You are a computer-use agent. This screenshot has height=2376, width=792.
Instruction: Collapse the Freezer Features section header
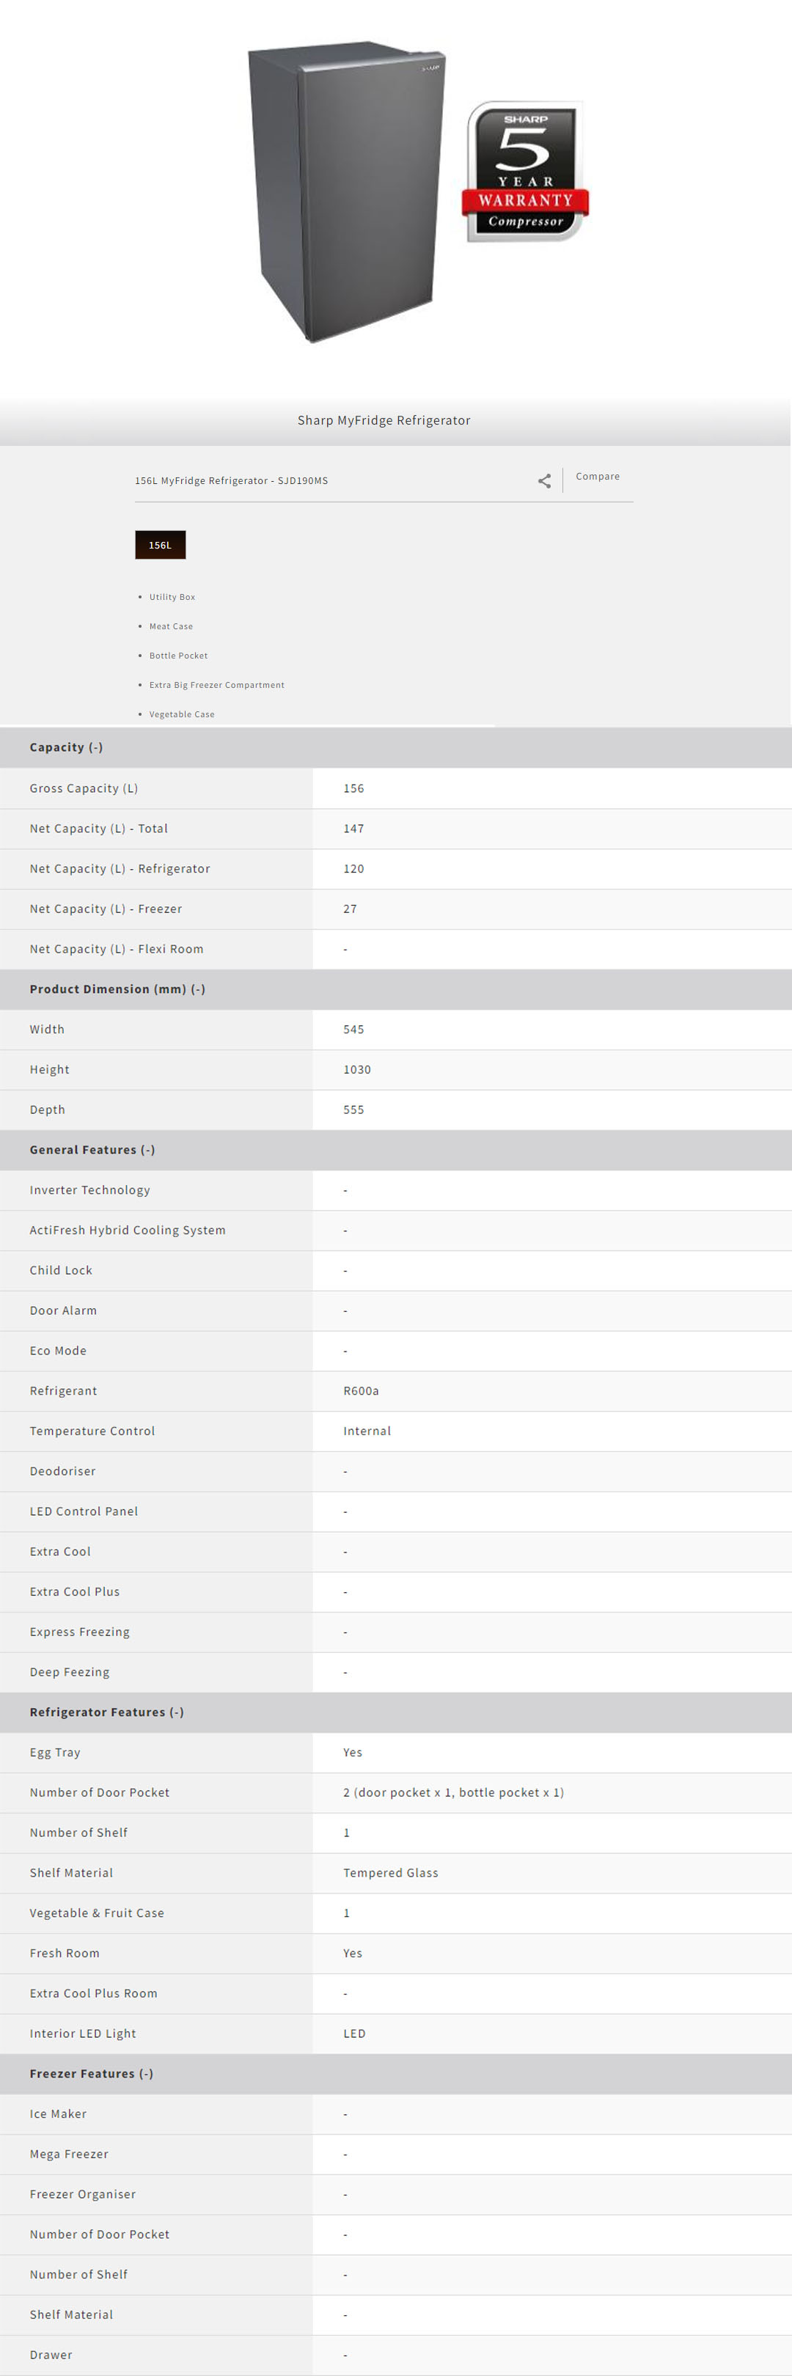[91, 2073]
